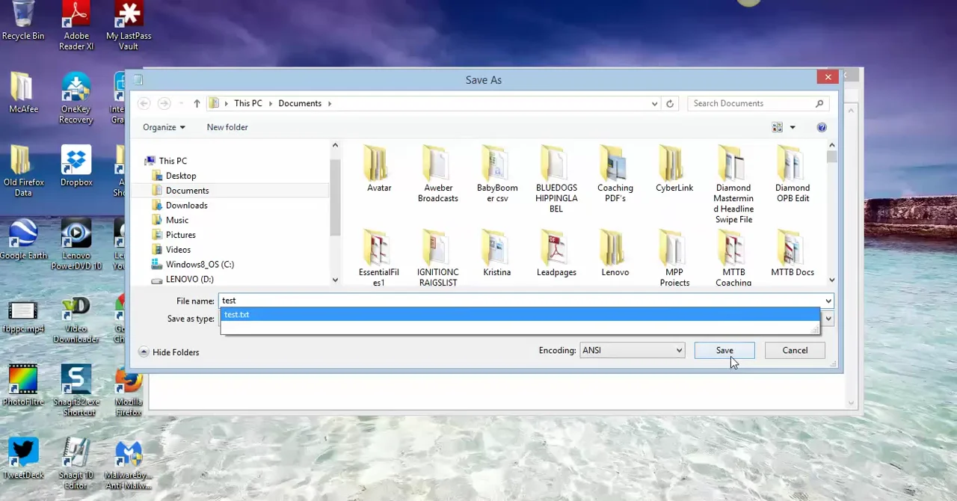Screen dimensions: 957x501
Task: Open the Aweber Broadcasts folder
Action: click(438, 173)
